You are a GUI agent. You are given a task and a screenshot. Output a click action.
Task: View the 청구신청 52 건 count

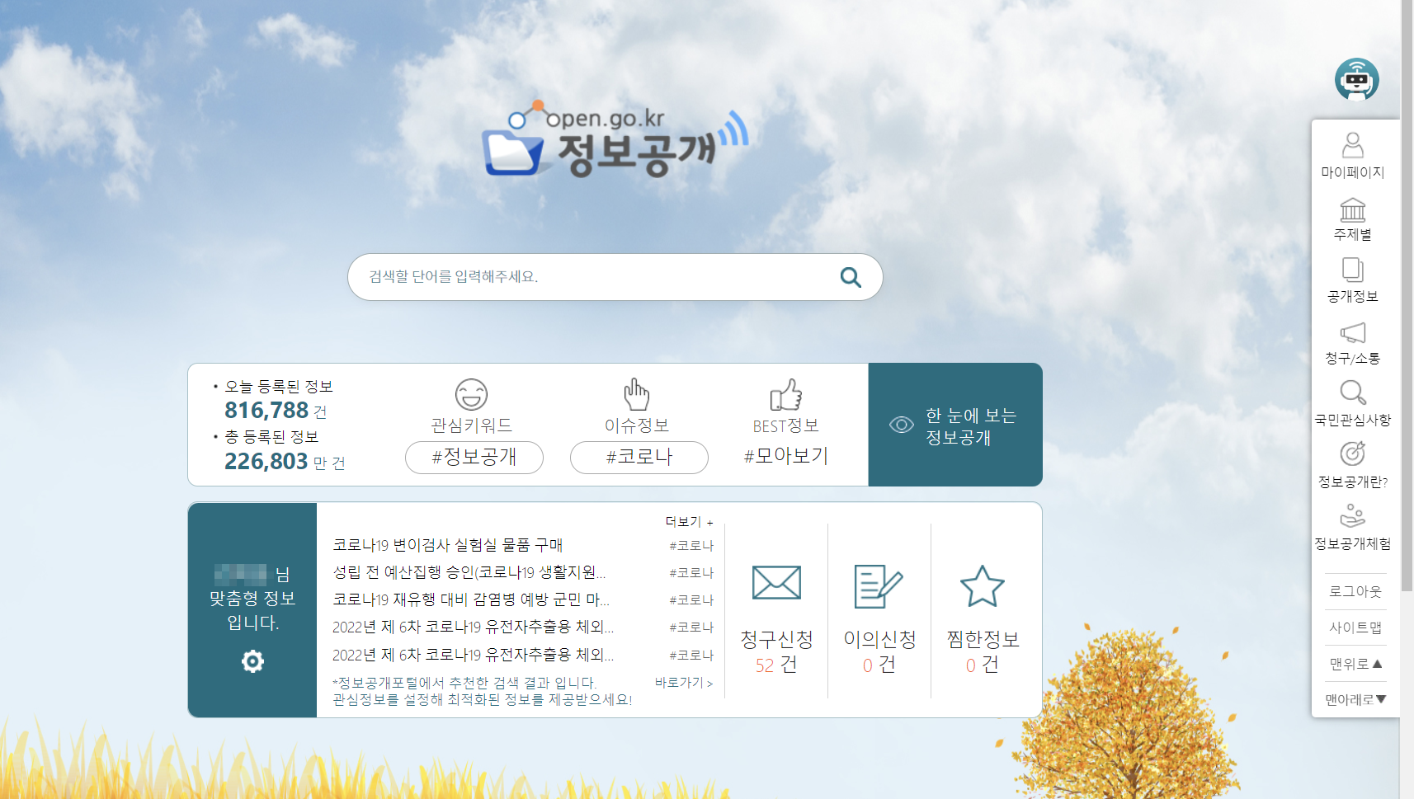(x=776, y=665)
